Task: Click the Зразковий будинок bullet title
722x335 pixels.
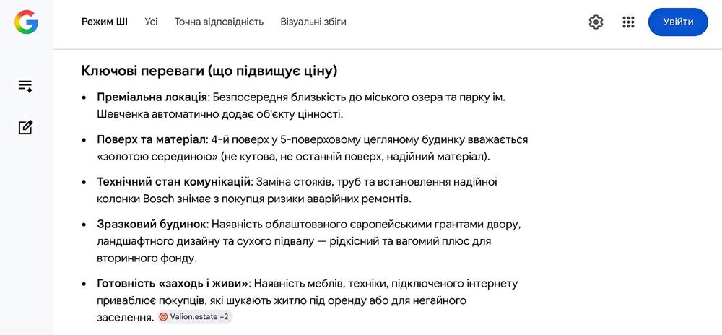Action: pos(151,225)
